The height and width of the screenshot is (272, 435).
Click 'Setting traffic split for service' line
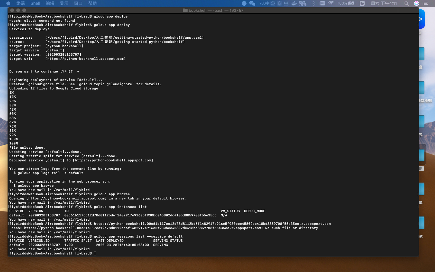pyautogui.click(x=63, y=156)
